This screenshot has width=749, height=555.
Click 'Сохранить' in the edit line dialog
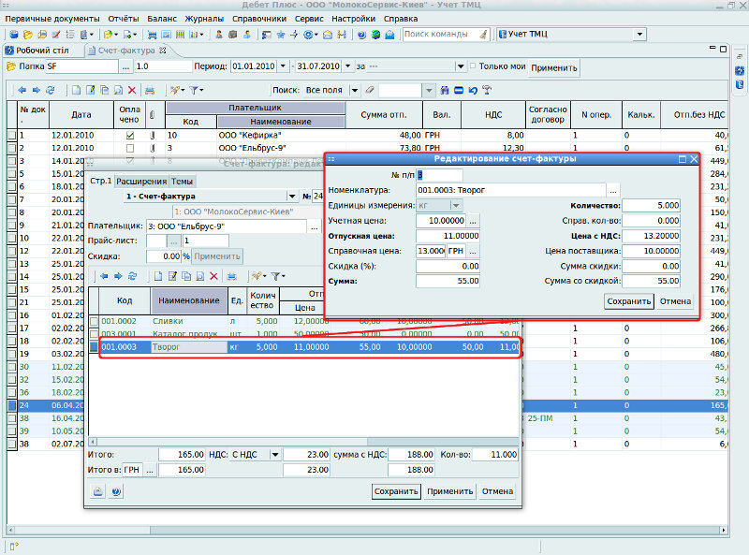pyautogui.click(x=628, y=301)
